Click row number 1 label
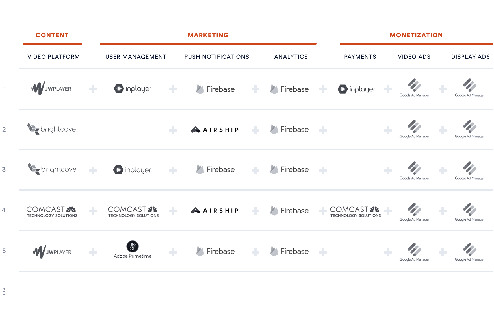The image size is (494, 310). pos(5,89)
